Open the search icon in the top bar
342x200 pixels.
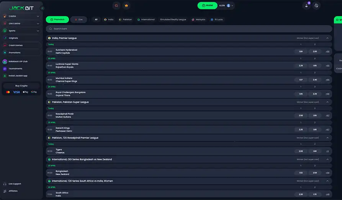(x=116, y=6)
